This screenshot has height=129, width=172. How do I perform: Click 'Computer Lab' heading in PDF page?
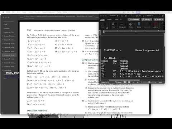[x=90, y=59]
